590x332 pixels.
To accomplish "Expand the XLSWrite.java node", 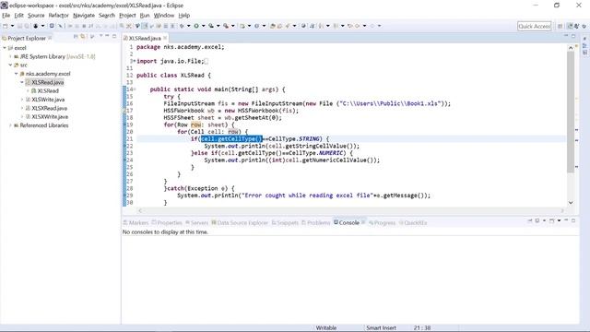I will click(22, 100).
